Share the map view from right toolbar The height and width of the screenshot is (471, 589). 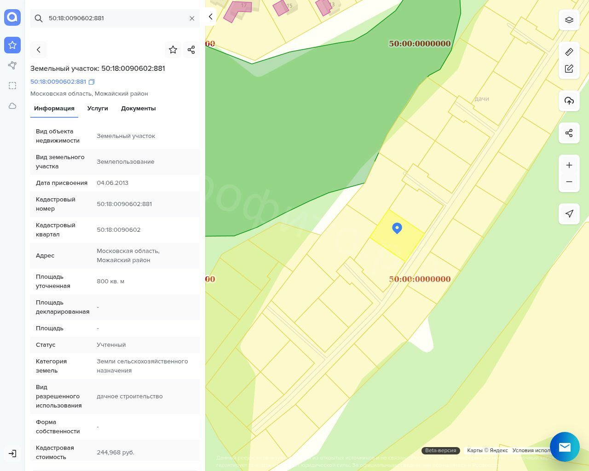tap(569, 133)
